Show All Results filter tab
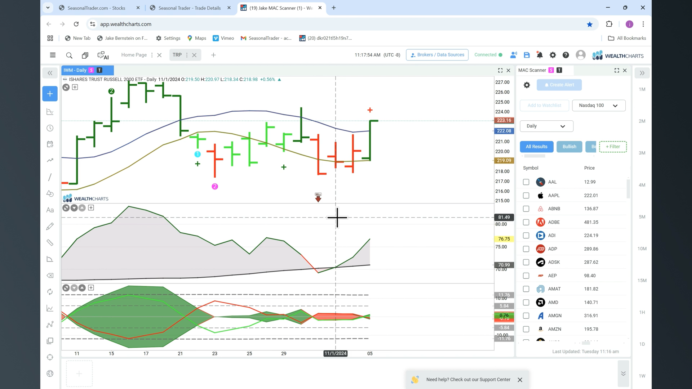The height and width of the screenshot is (389, 692). [x=536, y=147]
